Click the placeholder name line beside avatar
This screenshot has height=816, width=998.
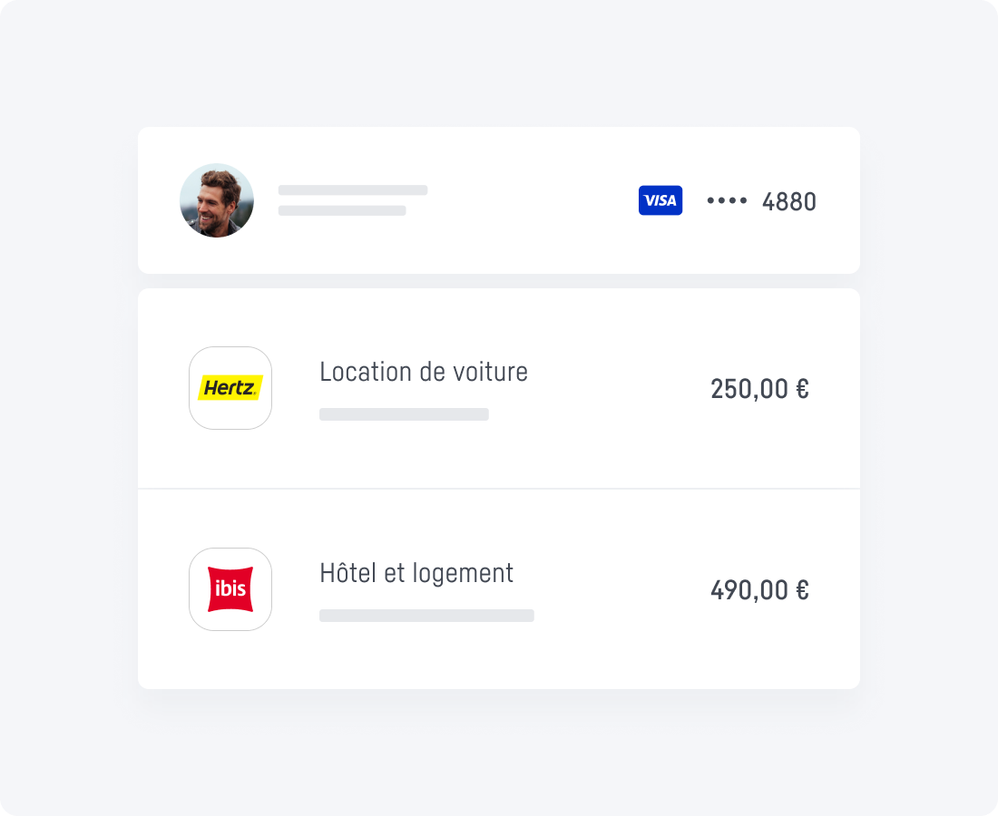click(x=353, y=190)
